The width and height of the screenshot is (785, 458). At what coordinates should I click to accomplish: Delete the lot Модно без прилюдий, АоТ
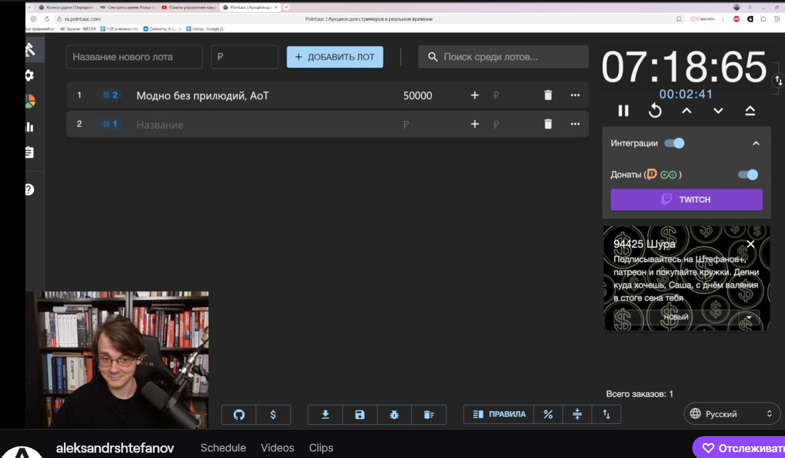point(548,95)
